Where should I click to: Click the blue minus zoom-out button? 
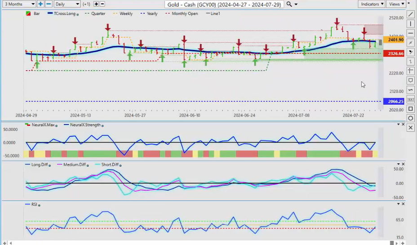[49, 4]
